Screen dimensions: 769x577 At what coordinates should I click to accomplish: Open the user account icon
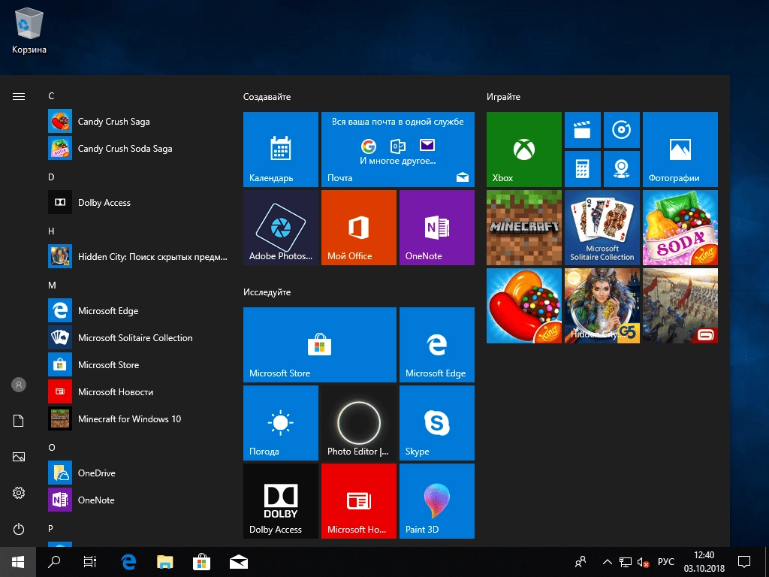19,385
